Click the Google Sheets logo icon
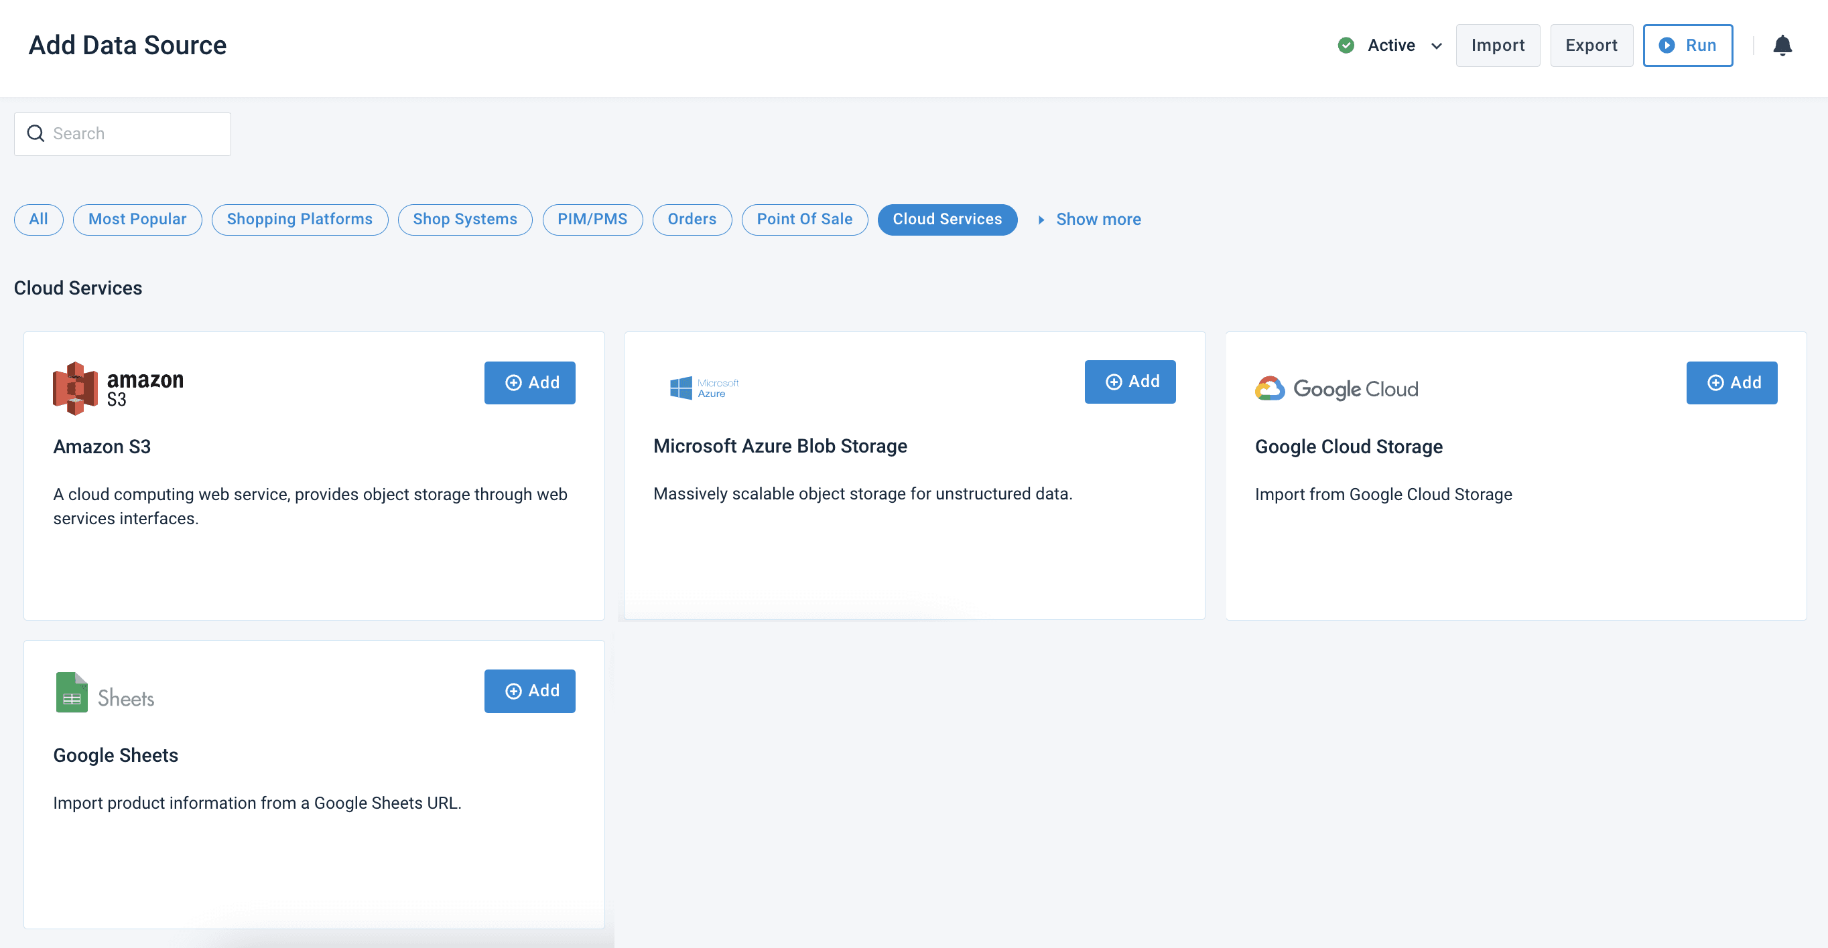Viewport: 1828px width, 948px height. 72,693
